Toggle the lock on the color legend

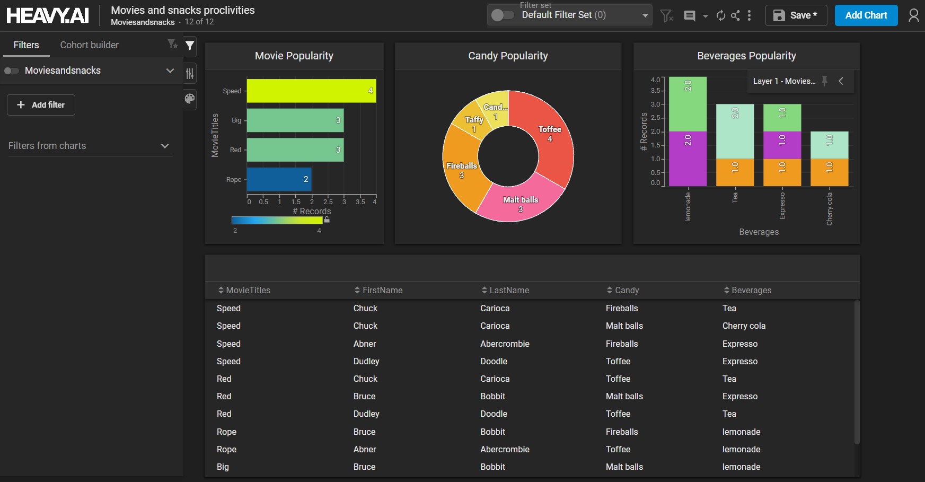327,220
